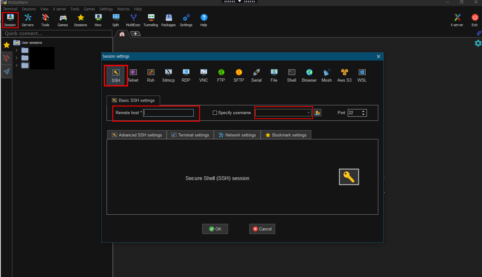This screenshot has height=277, width=482.
Task: Open the Tools toolbar icon
Action: (45, 20)
